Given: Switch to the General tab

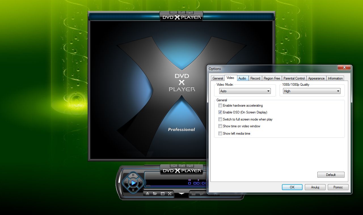Looking at the screenshot, I should 218,78.
